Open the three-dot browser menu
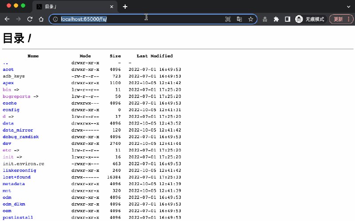The width and height of the screenshot is (355, 221). [x=349, y=19]
